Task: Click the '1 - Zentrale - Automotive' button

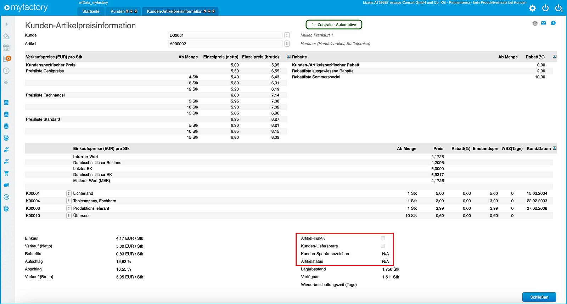Action: click(334, 25)
